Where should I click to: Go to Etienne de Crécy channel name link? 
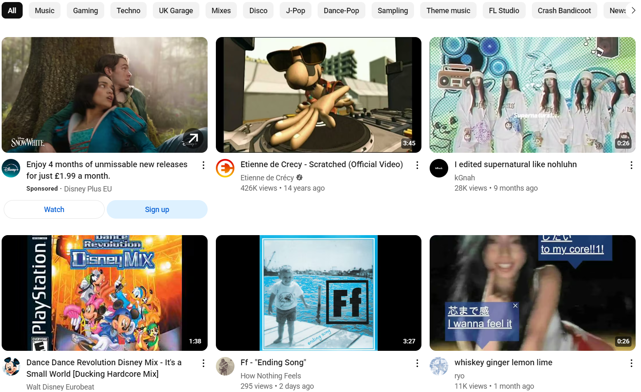pos(267,177)
